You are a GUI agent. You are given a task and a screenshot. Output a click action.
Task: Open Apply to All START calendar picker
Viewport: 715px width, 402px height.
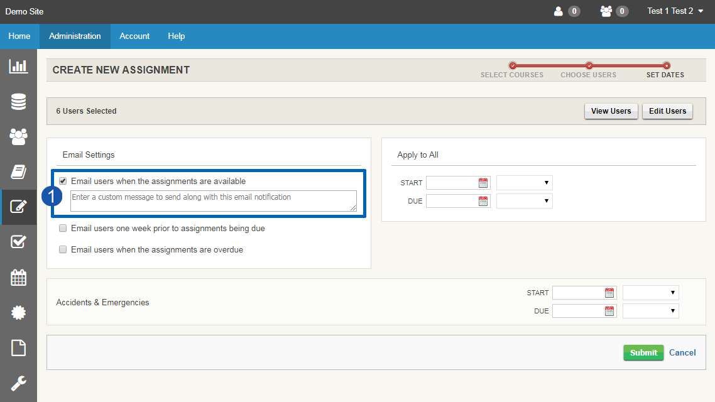483,183
